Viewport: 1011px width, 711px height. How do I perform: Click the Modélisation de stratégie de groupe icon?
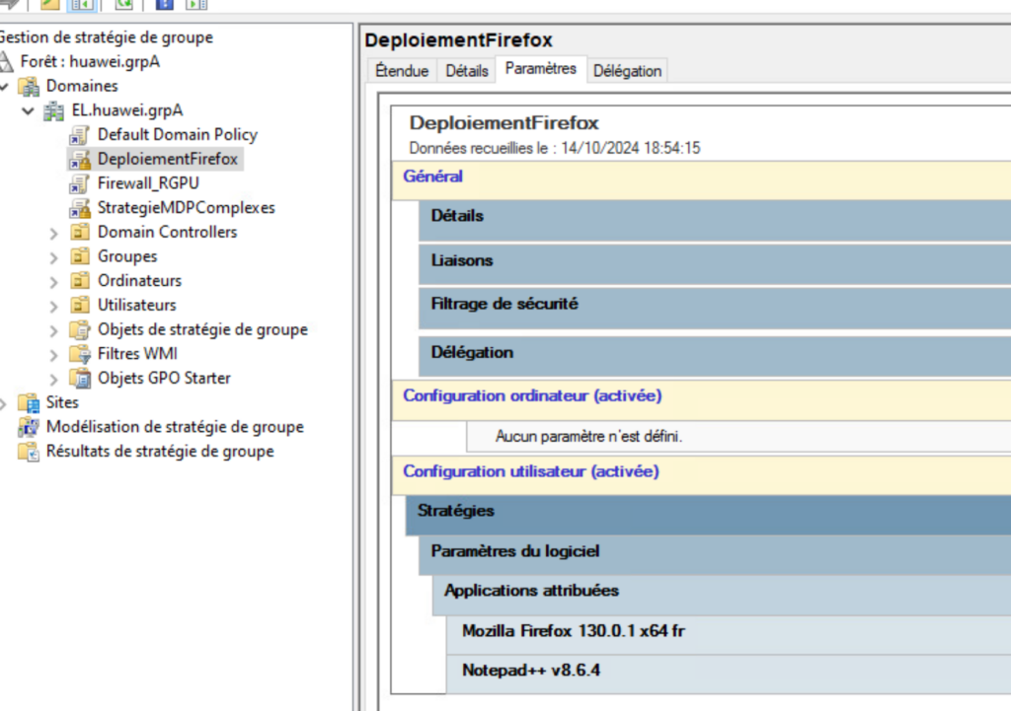pyautogui.click(x=29, y=427)
